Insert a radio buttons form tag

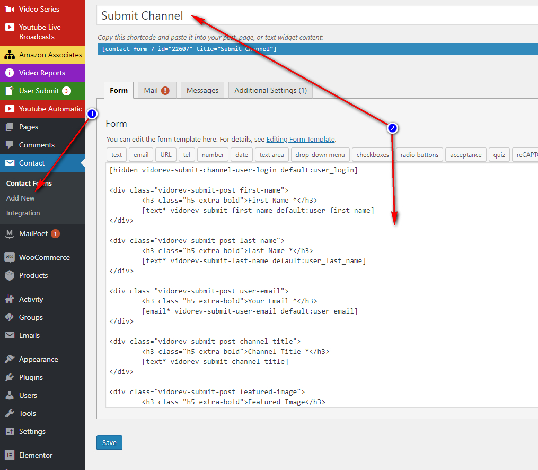[x=419, y=155]
